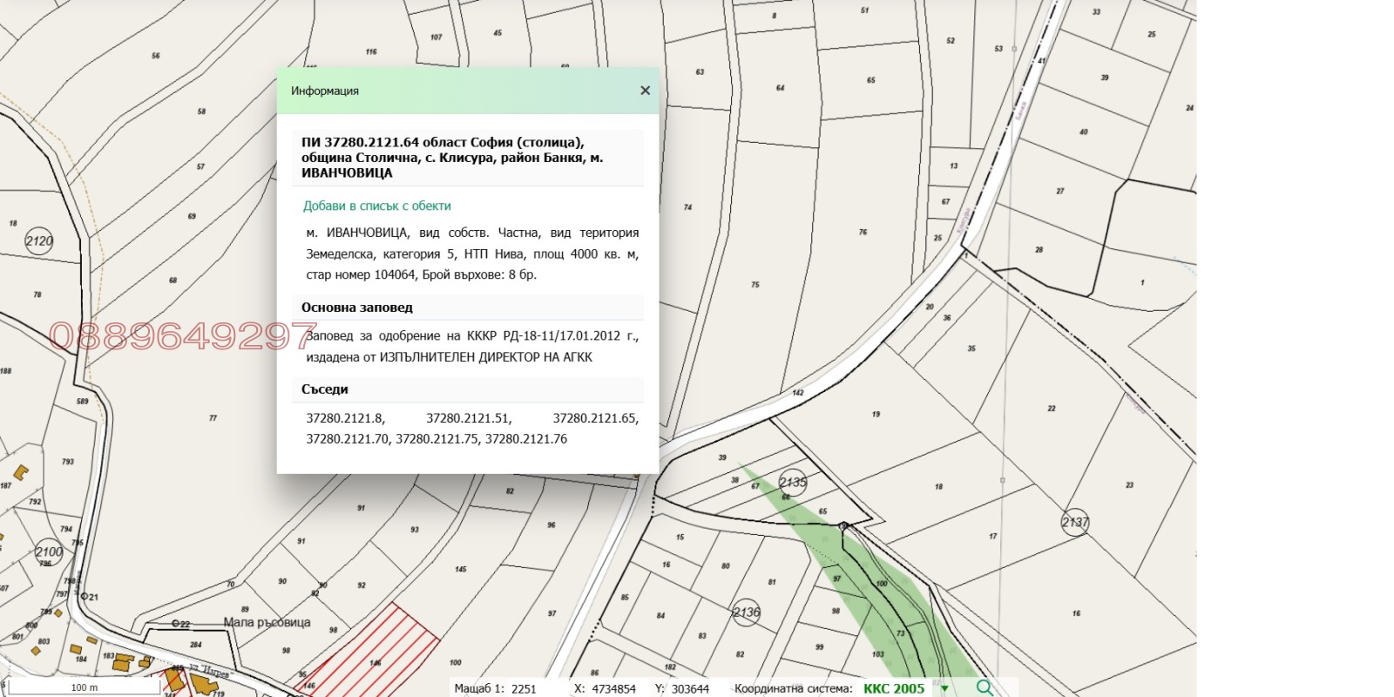The height and width of the screenshot is (697, 1394).
Task: Click the circled block marker 2120
Action: [x=39, y=241]
